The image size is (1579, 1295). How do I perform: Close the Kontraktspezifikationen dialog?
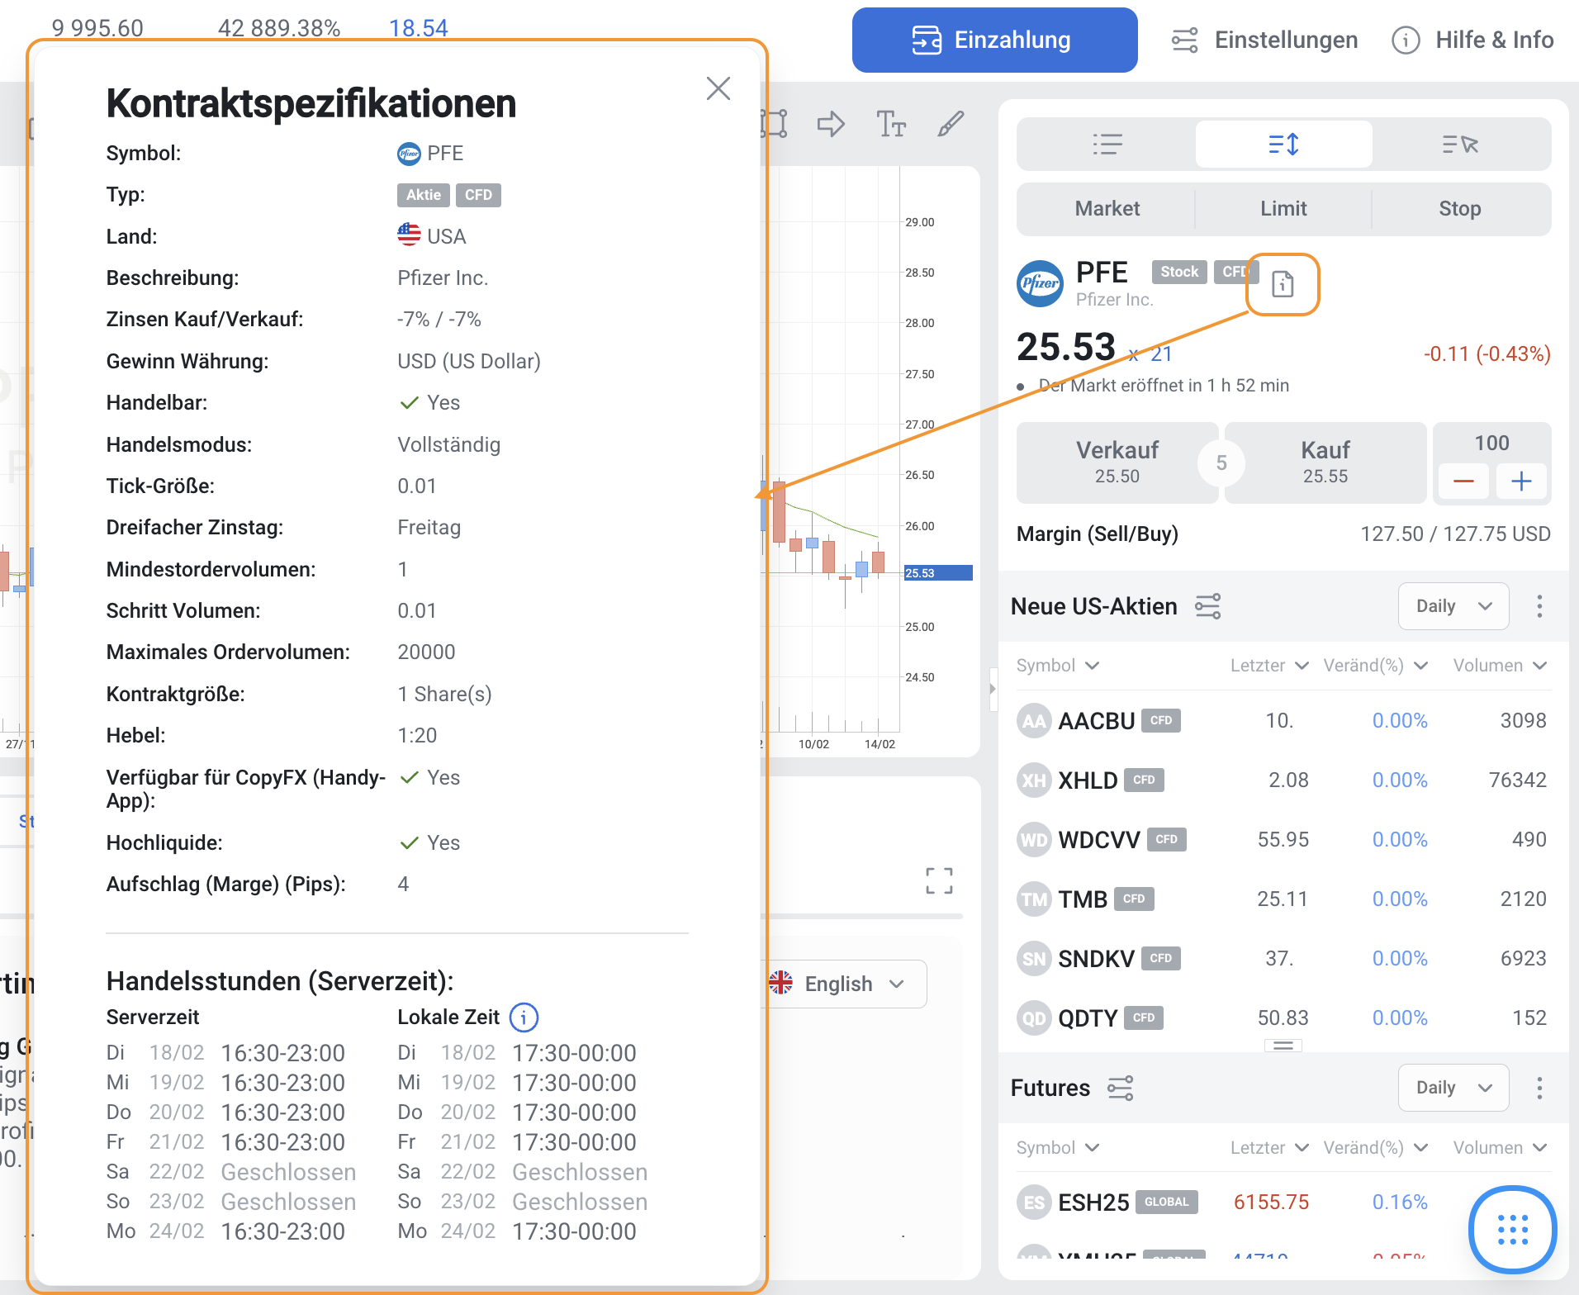click(718, 88)
